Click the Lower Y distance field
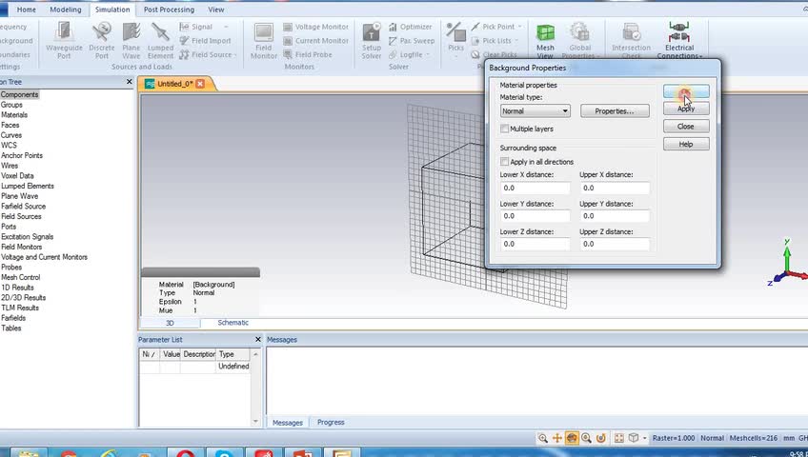This screenshot has height=457, width=808. [x=535, y=216]
